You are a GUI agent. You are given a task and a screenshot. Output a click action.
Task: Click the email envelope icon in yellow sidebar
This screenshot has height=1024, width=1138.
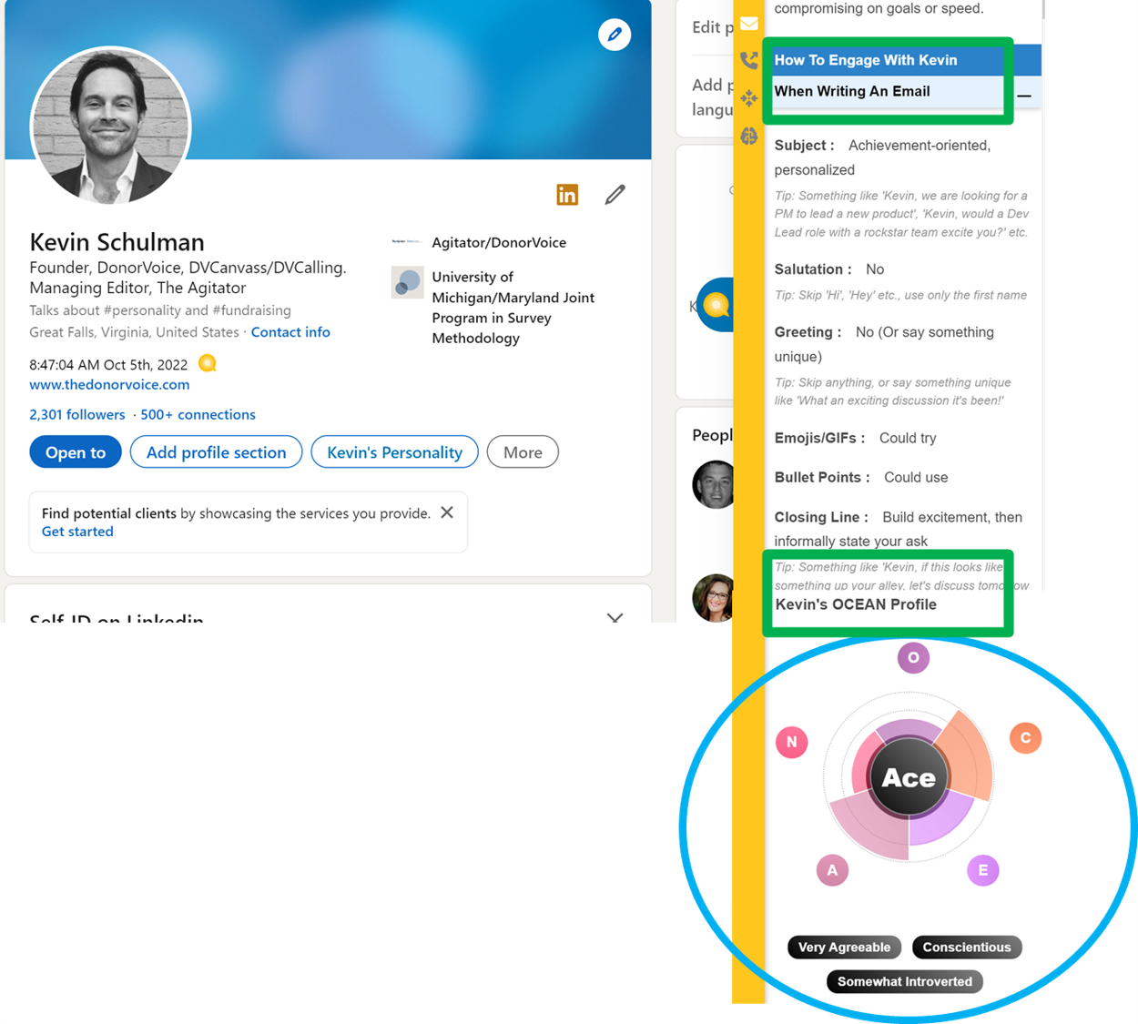coord(748,24)
